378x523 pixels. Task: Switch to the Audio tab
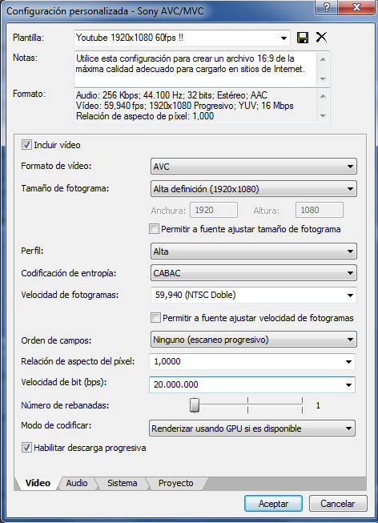pyautogui.click(x=77, y=483)
